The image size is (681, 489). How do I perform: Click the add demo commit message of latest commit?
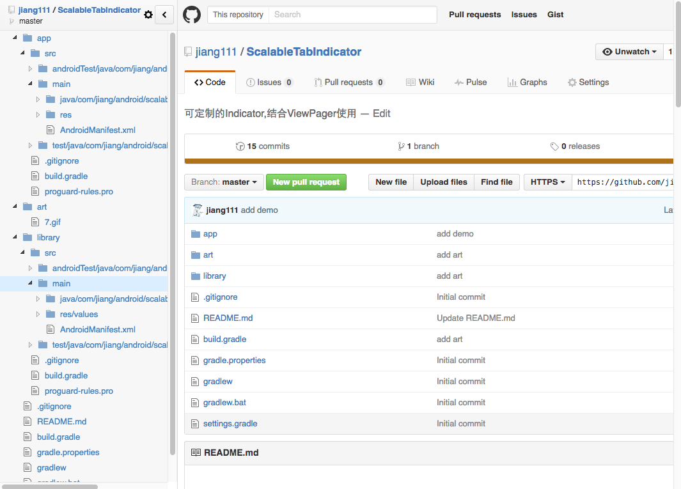(259, 210)
